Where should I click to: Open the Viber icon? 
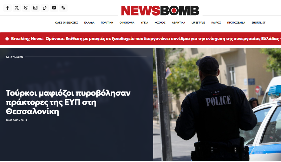(x=26, y=8)
